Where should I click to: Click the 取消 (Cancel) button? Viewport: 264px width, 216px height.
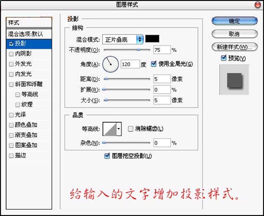pos(234,34)
